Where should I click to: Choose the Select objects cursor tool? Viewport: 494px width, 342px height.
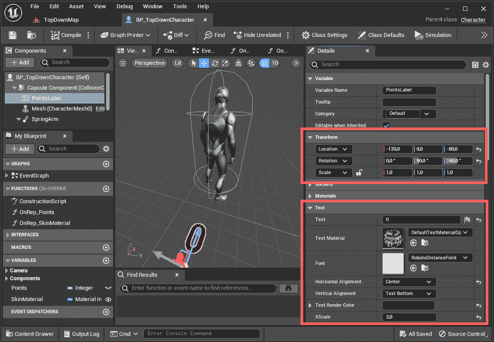point(194,63)
